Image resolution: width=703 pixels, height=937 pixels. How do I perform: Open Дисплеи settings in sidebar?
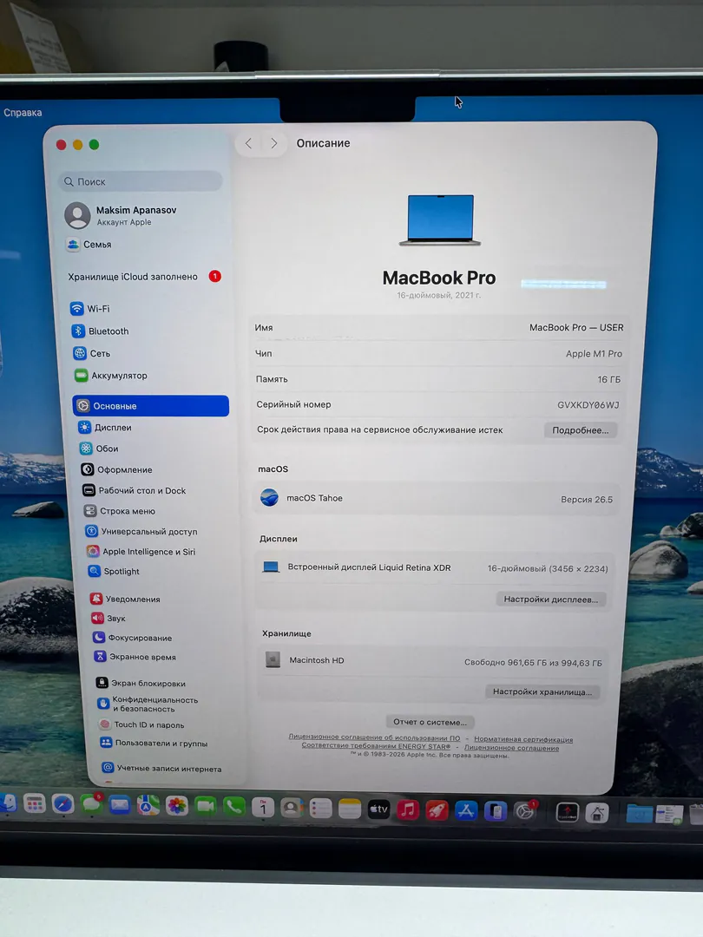click(x=105, y=427)
